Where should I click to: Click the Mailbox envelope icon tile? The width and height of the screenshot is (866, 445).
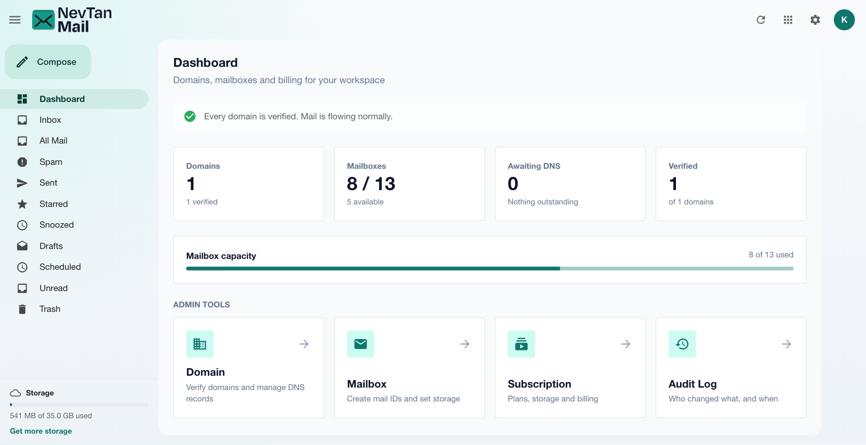(x=361, y=344)
